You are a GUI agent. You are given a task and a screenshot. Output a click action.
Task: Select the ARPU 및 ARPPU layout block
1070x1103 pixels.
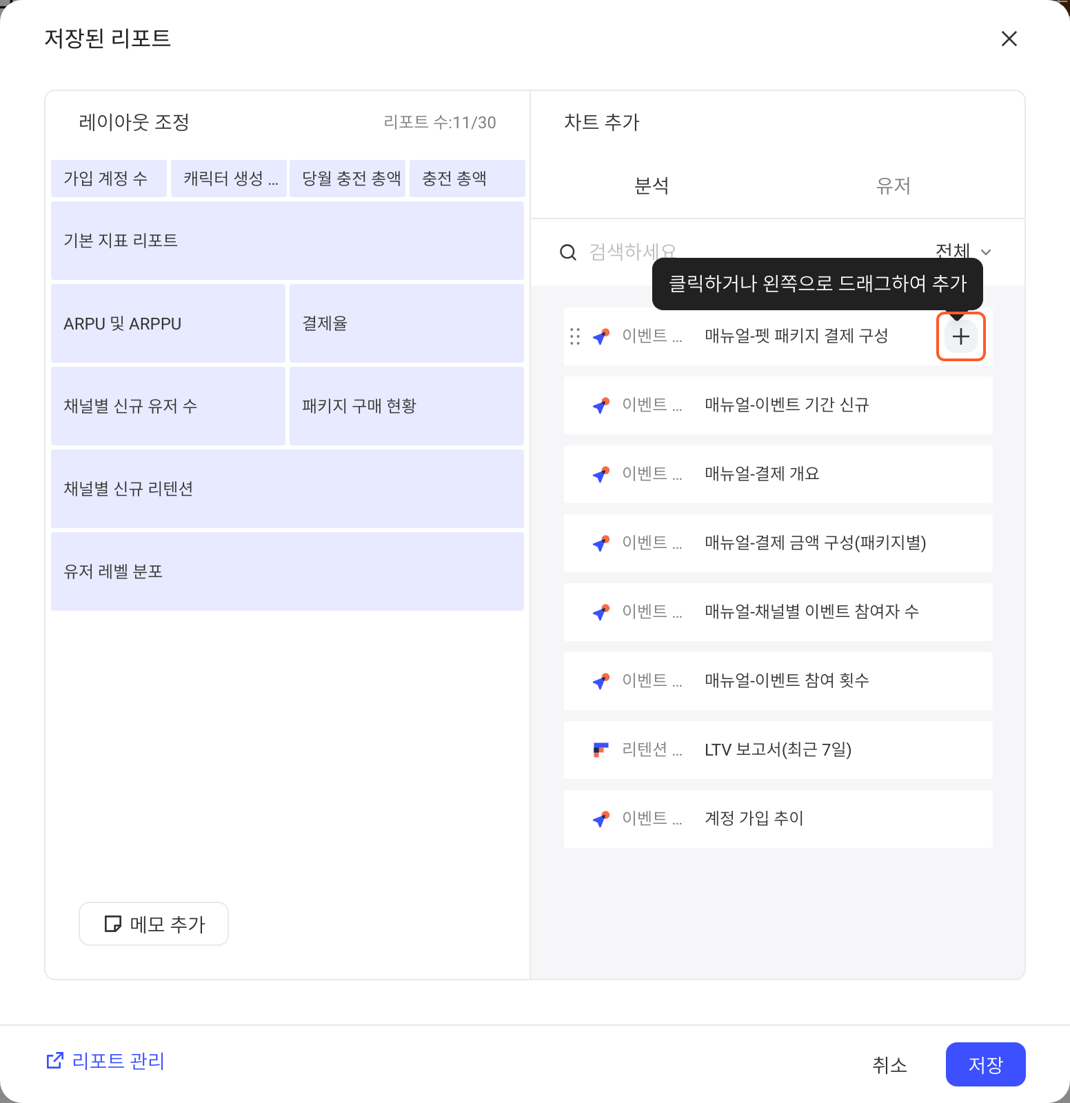tap(168, 323)
